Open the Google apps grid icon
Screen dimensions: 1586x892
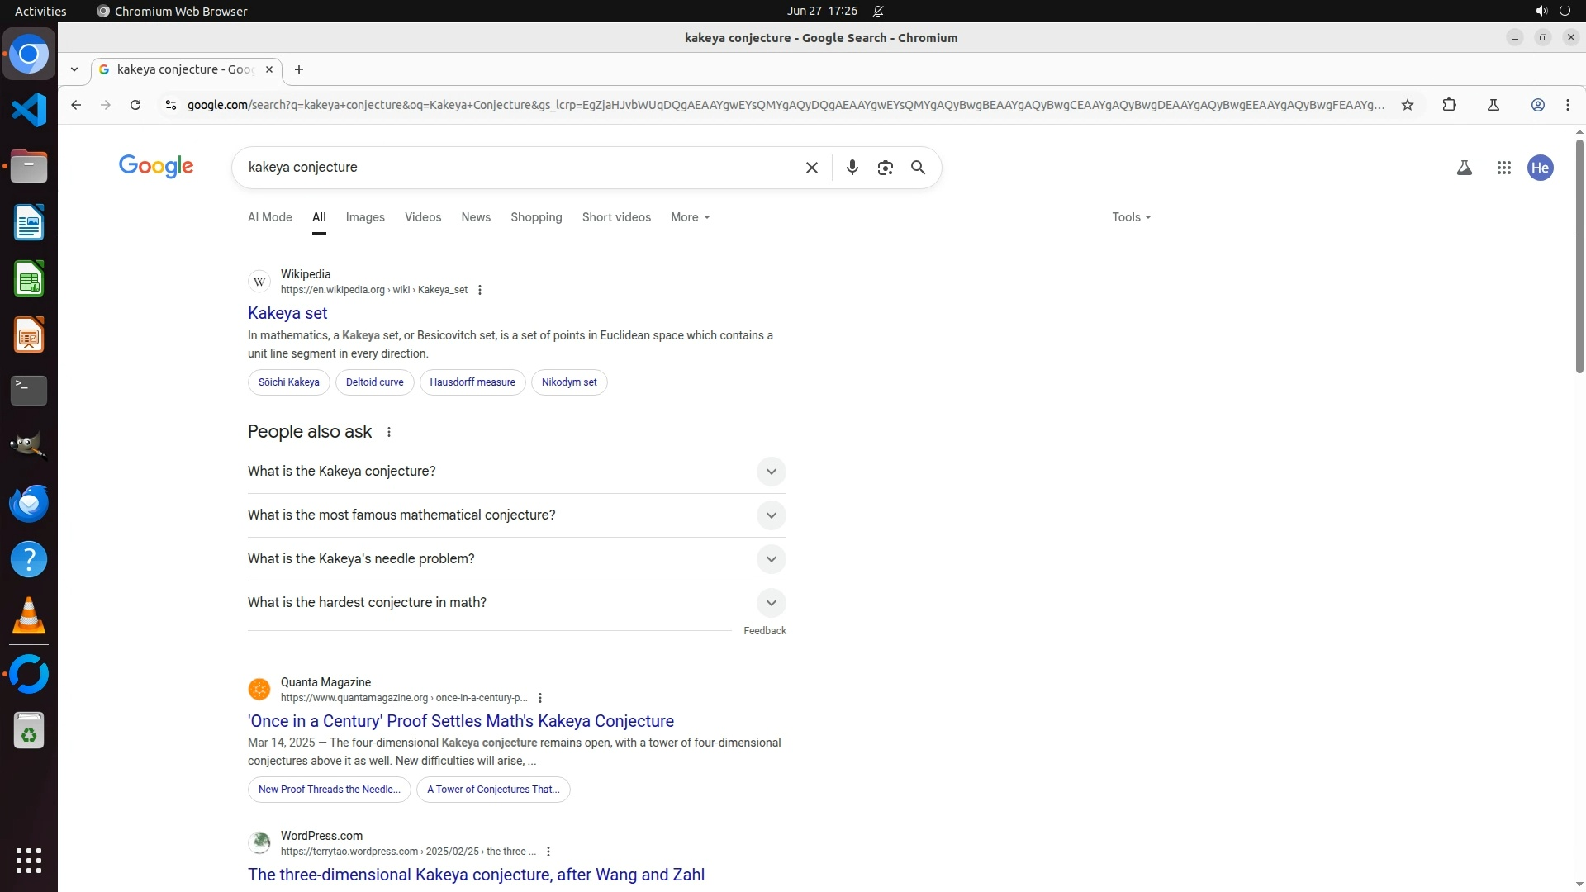click(x=1503, y=168)
